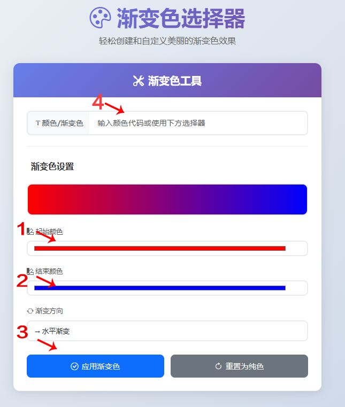Click the palette icon beside the page title
Image resolution: width=345 pixels, height=407 pixels.
coord(100,18)
